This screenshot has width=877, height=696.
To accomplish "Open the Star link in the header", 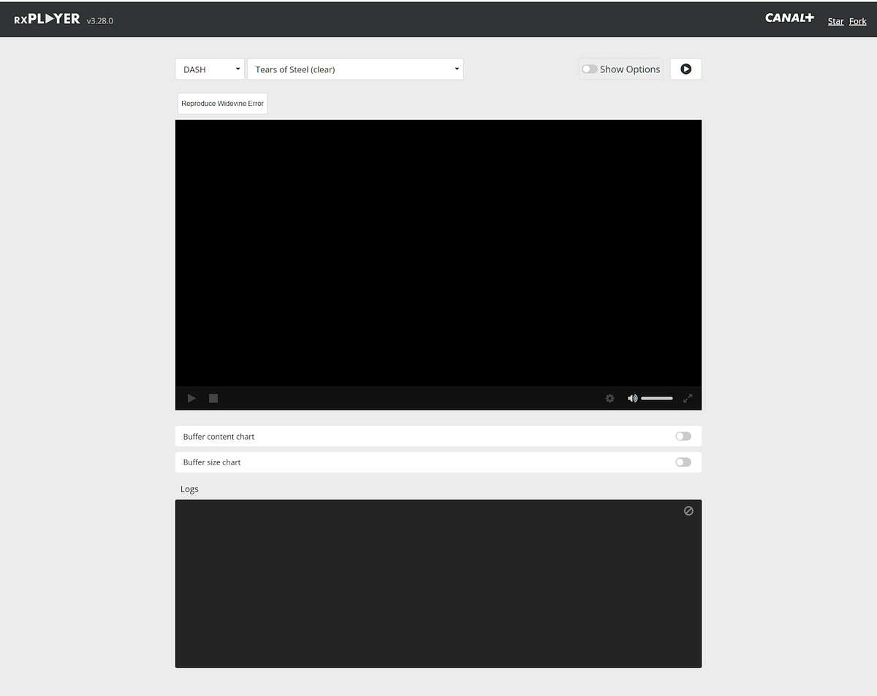I will [835, 21].
